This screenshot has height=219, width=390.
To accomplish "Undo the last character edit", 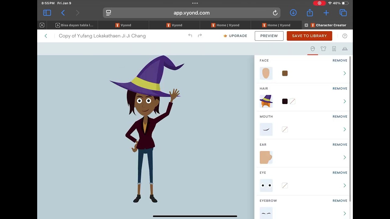I will (190, 36).
